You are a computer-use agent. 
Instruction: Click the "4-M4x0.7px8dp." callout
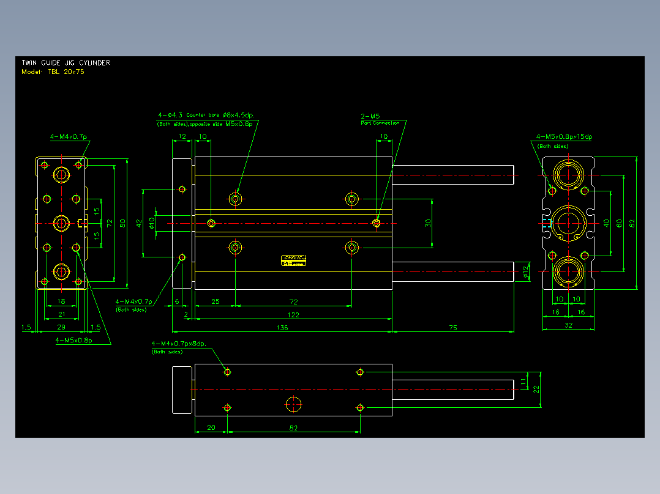[x=179, y=344]
